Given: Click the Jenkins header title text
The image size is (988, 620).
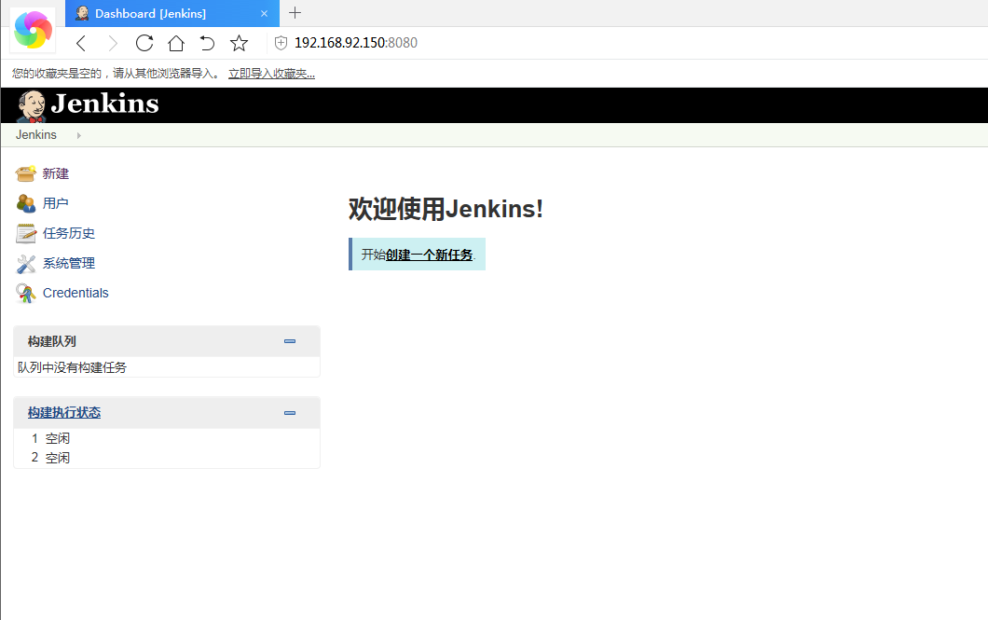Looking at the screenshot, I should [x=104, y=104].
